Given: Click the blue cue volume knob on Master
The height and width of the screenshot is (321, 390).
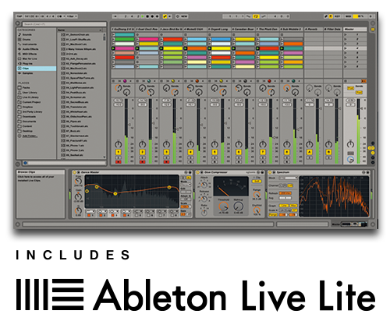Looking at the screenshot, I should coord(350,160).
